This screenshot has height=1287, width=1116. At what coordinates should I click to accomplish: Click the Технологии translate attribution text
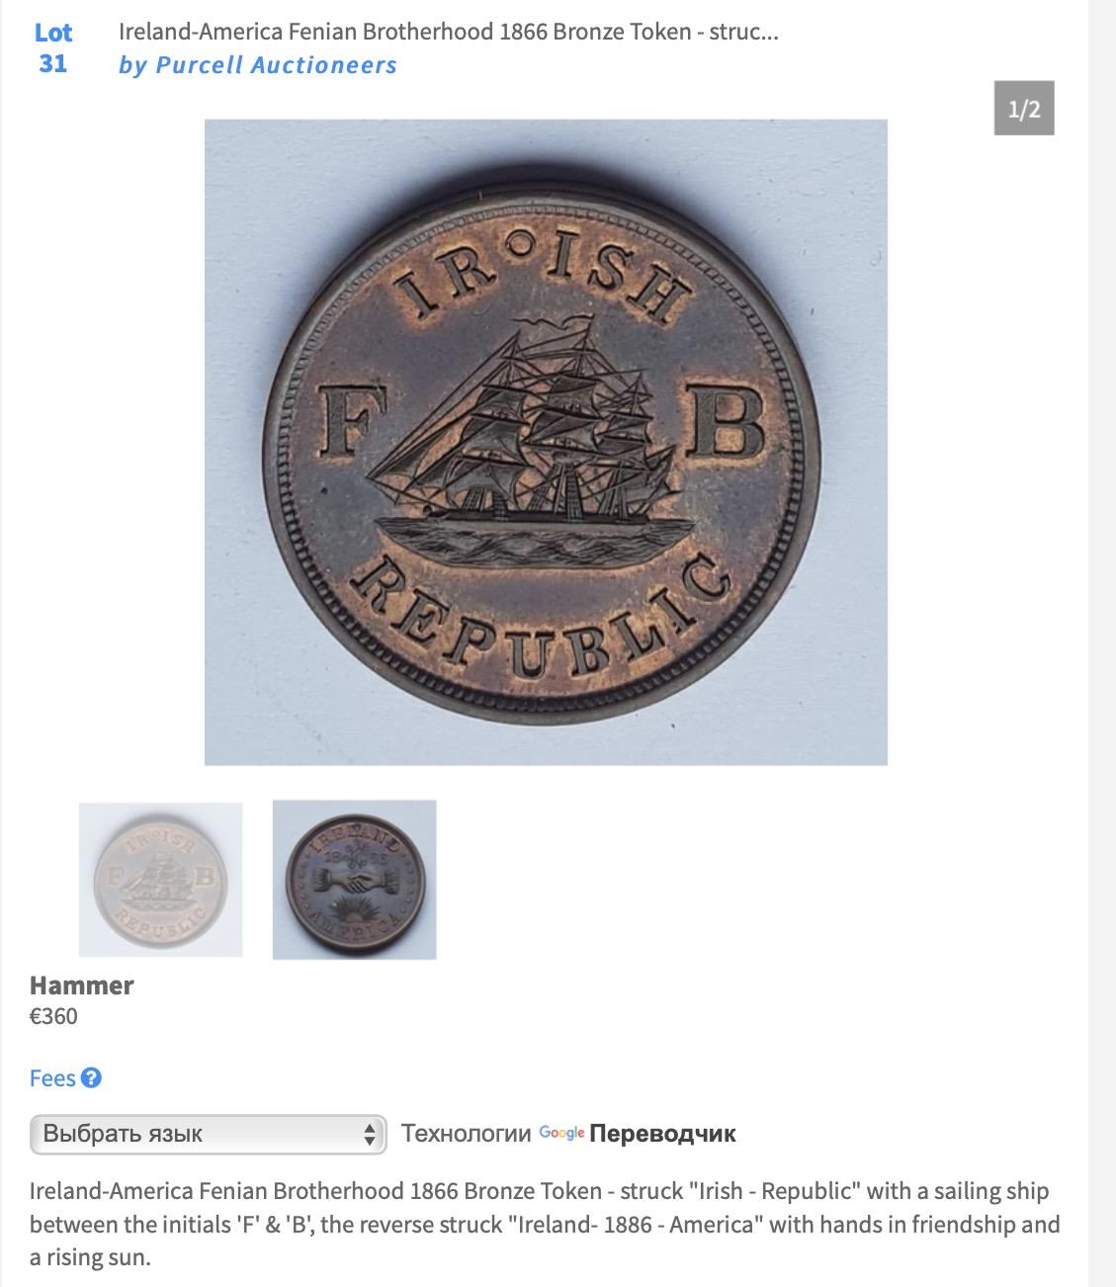[467, 1134]
